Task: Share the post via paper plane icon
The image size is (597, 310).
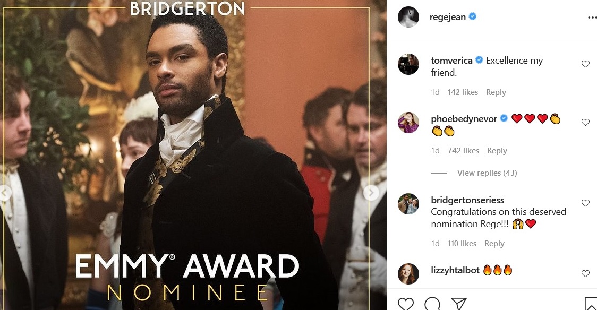Action: click(x=459, y=304)
